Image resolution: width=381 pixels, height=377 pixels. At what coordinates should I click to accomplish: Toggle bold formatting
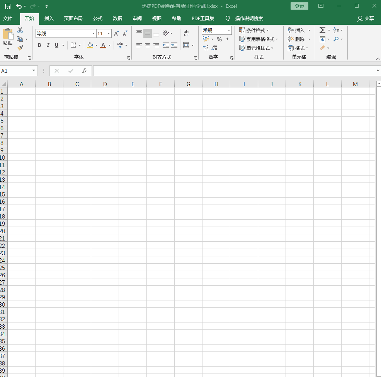(x=39, y=45)
